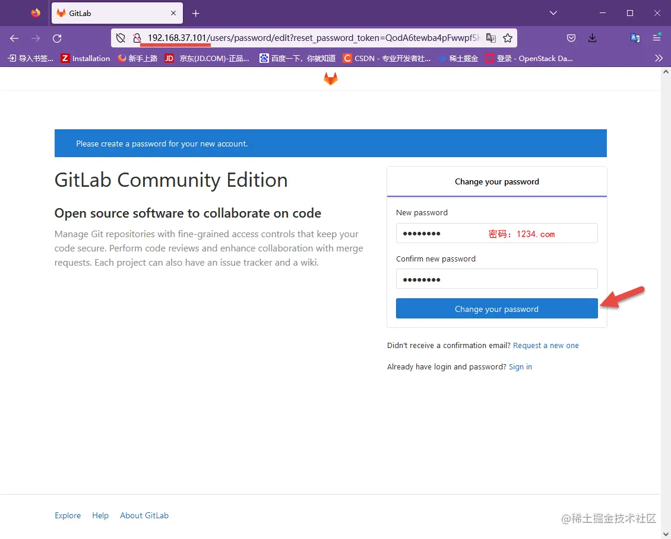Click the scrollbar down arrow

[x=666, y=534]
